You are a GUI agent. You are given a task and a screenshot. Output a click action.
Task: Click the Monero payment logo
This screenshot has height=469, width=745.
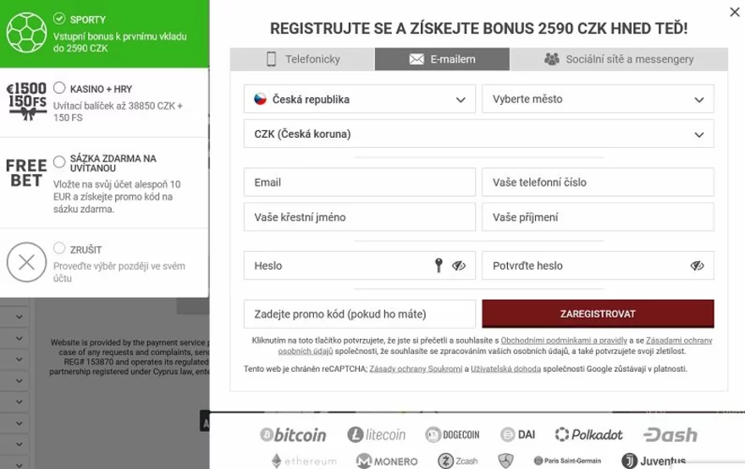387,461
